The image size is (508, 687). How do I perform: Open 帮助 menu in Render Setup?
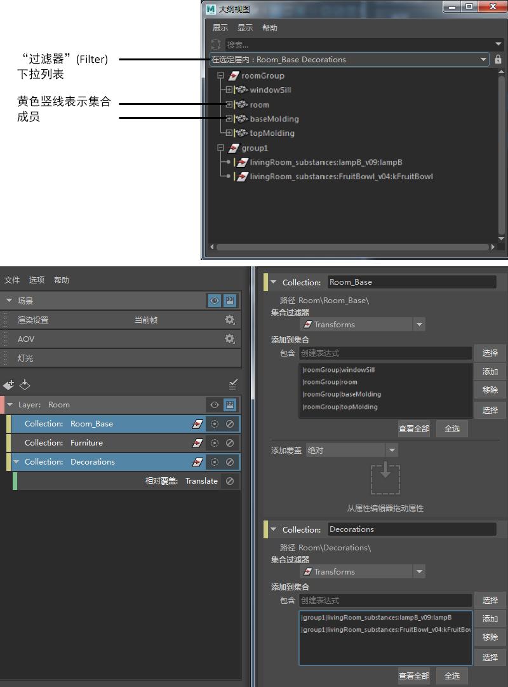(x=62, y=280)
